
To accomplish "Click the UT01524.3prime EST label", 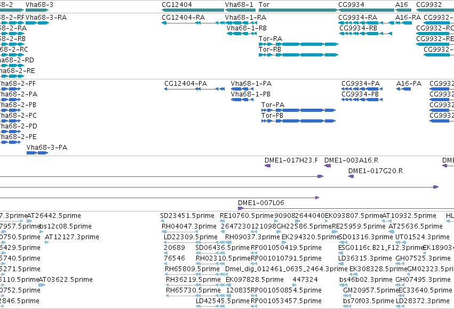I will click(423, 237).
